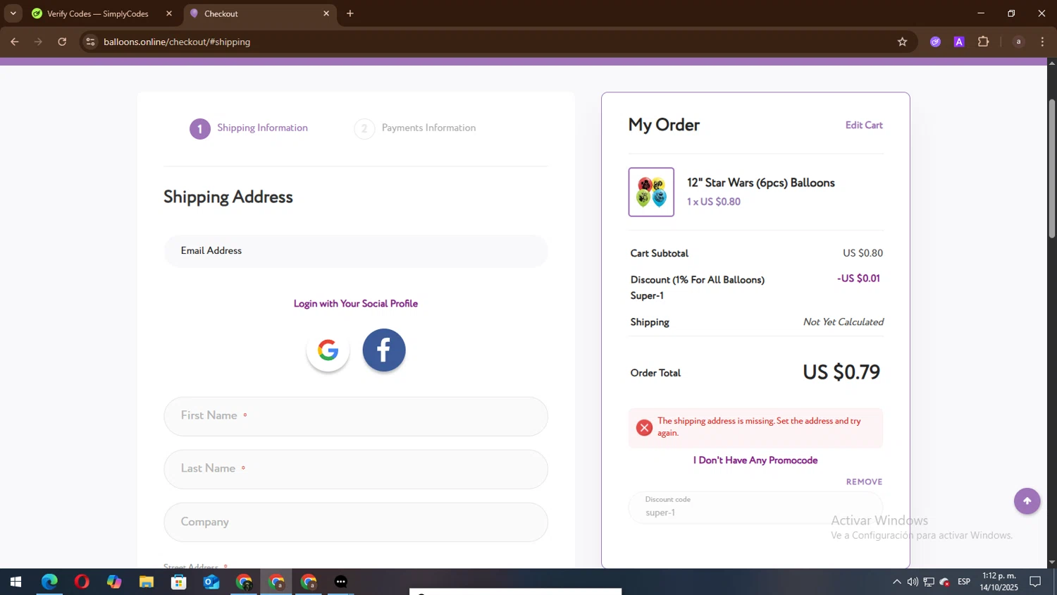1057x595 pixels.
Task: Click the Edit Cart link
Action: 864,125
